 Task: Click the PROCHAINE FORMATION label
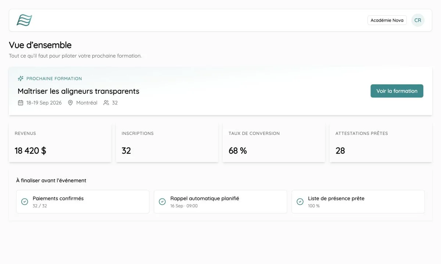(54, 78)
